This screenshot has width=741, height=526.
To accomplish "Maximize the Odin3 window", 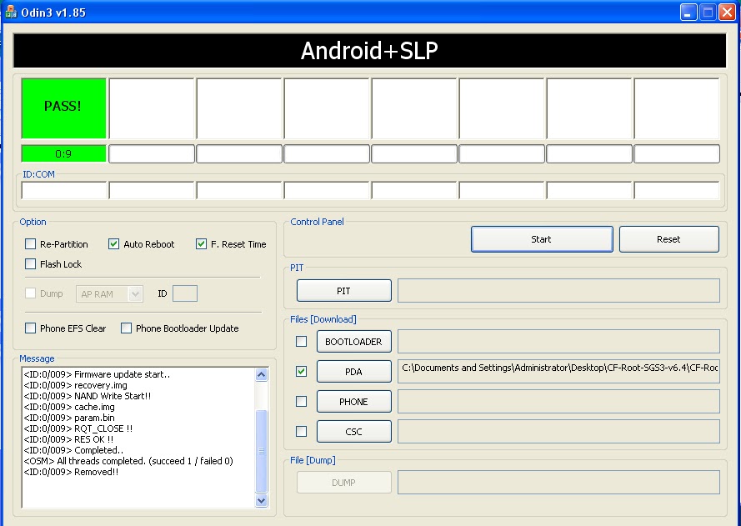I will (x=708, y=13).
